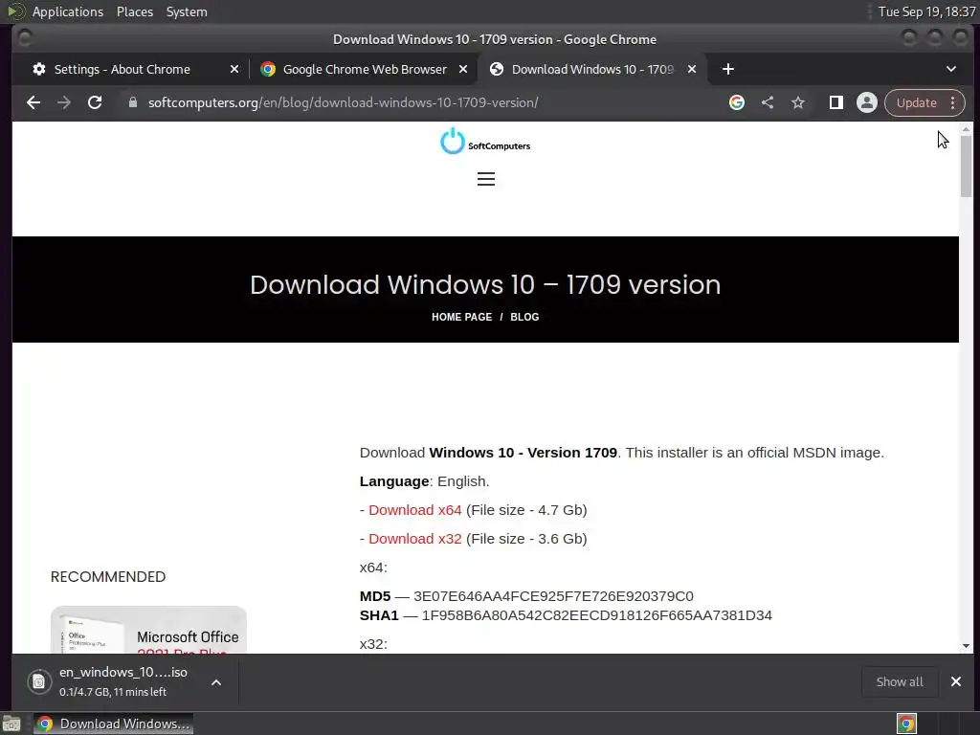Click the Update button in Chrome toolbar
980x735 pixels.
tap(916, 102)
